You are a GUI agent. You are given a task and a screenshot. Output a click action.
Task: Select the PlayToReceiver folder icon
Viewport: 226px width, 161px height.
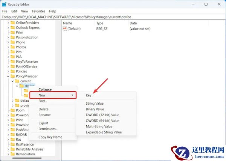(13, 62)
